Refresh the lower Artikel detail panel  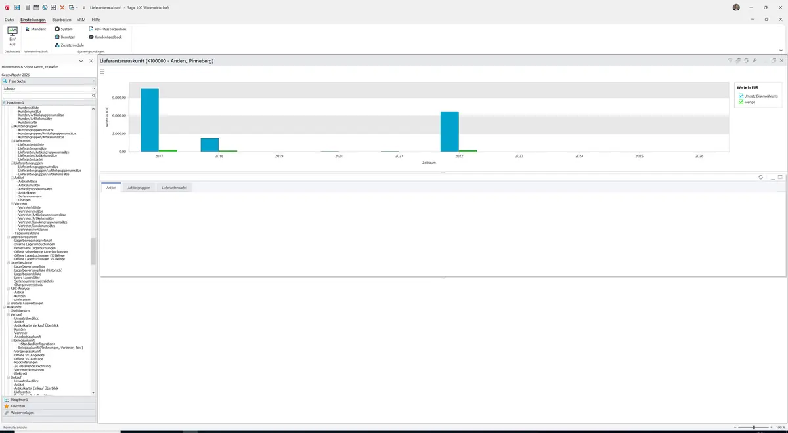coord(760,177)
